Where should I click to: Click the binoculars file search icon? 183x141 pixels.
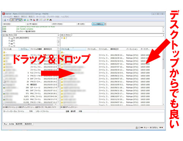(51, 20)
